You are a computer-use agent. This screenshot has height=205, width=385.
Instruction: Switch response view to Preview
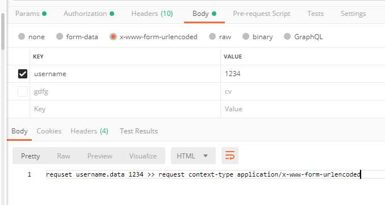(x=100, y=156)
